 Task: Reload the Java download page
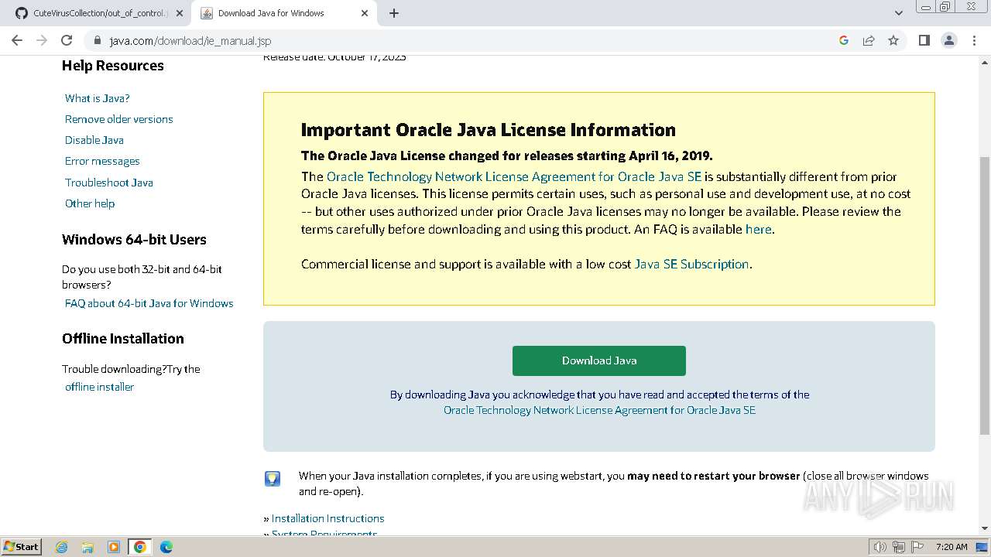coord(67,40)
